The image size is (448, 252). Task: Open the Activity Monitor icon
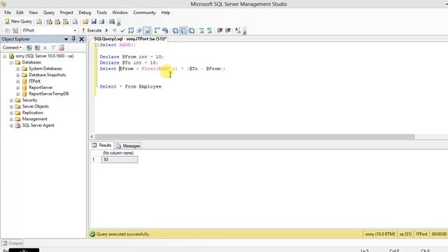click(112, 22)
